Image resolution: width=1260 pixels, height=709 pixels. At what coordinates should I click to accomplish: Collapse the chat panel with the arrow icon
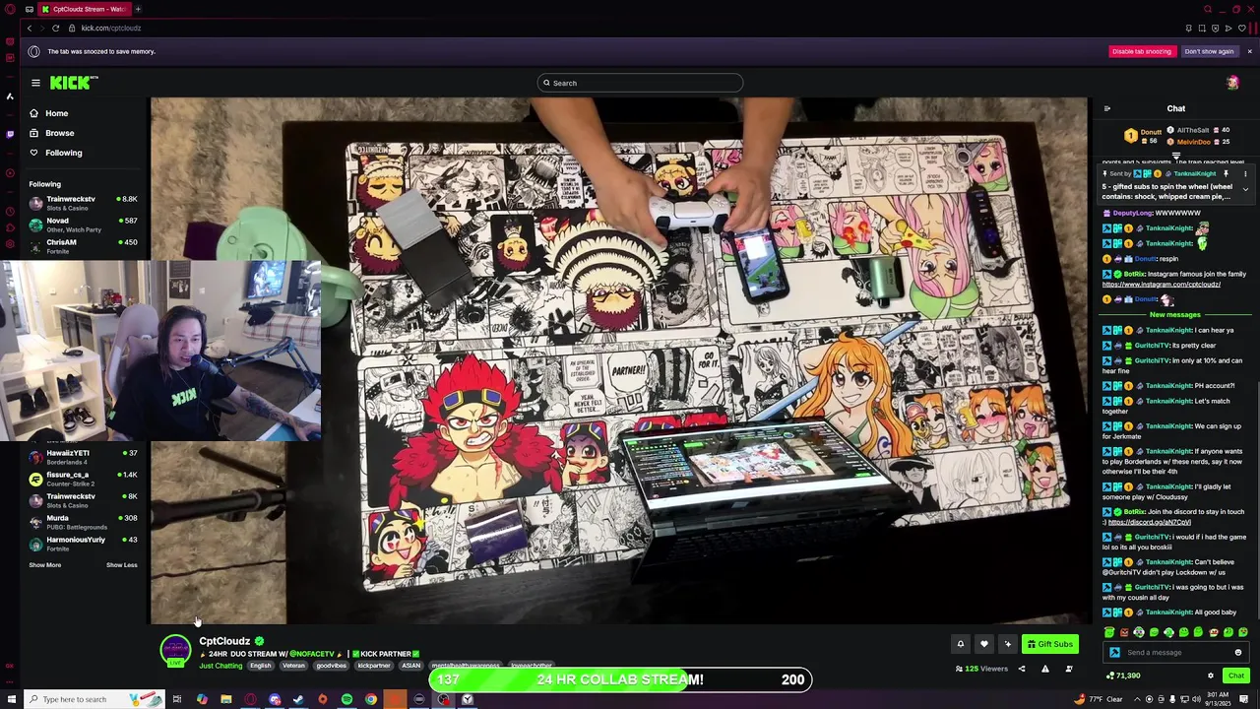pyautogui.click(x=1106, y=109)
